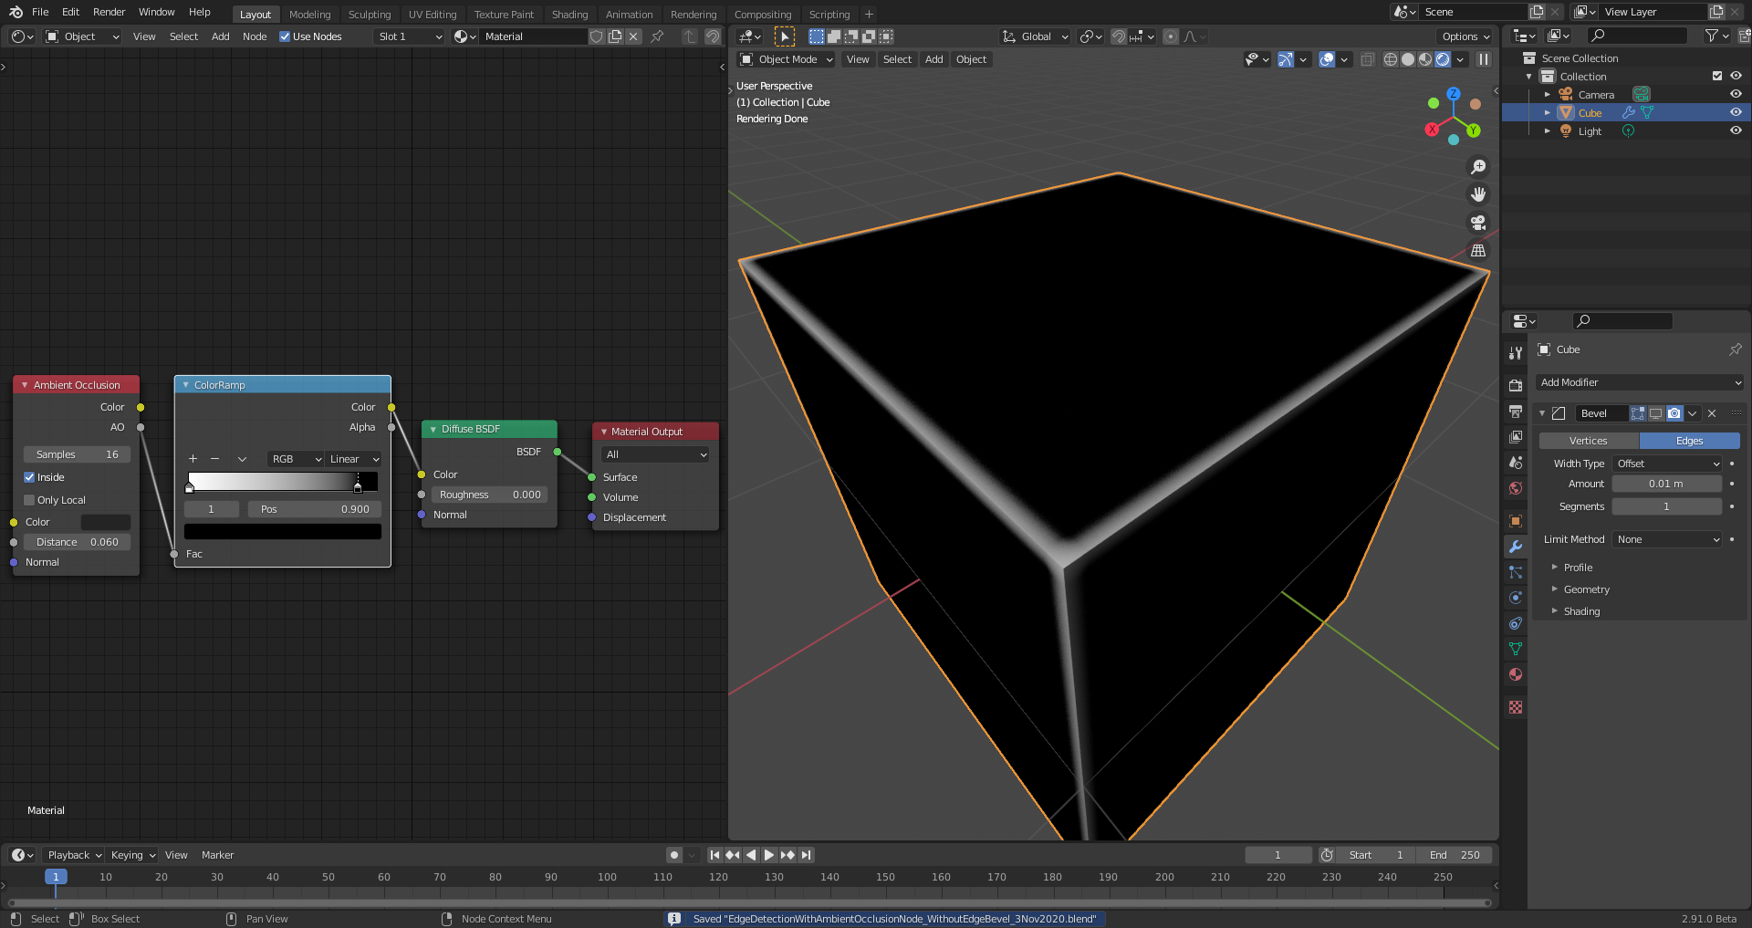Image resolution: width=1752 pixels, height=928 pixels.
Task: Jump to the last frame in timeline
Action: pyautogui.click(x=806, y=855)
